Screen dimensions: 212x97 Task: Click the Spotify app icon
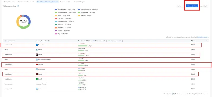click(37, 79)
